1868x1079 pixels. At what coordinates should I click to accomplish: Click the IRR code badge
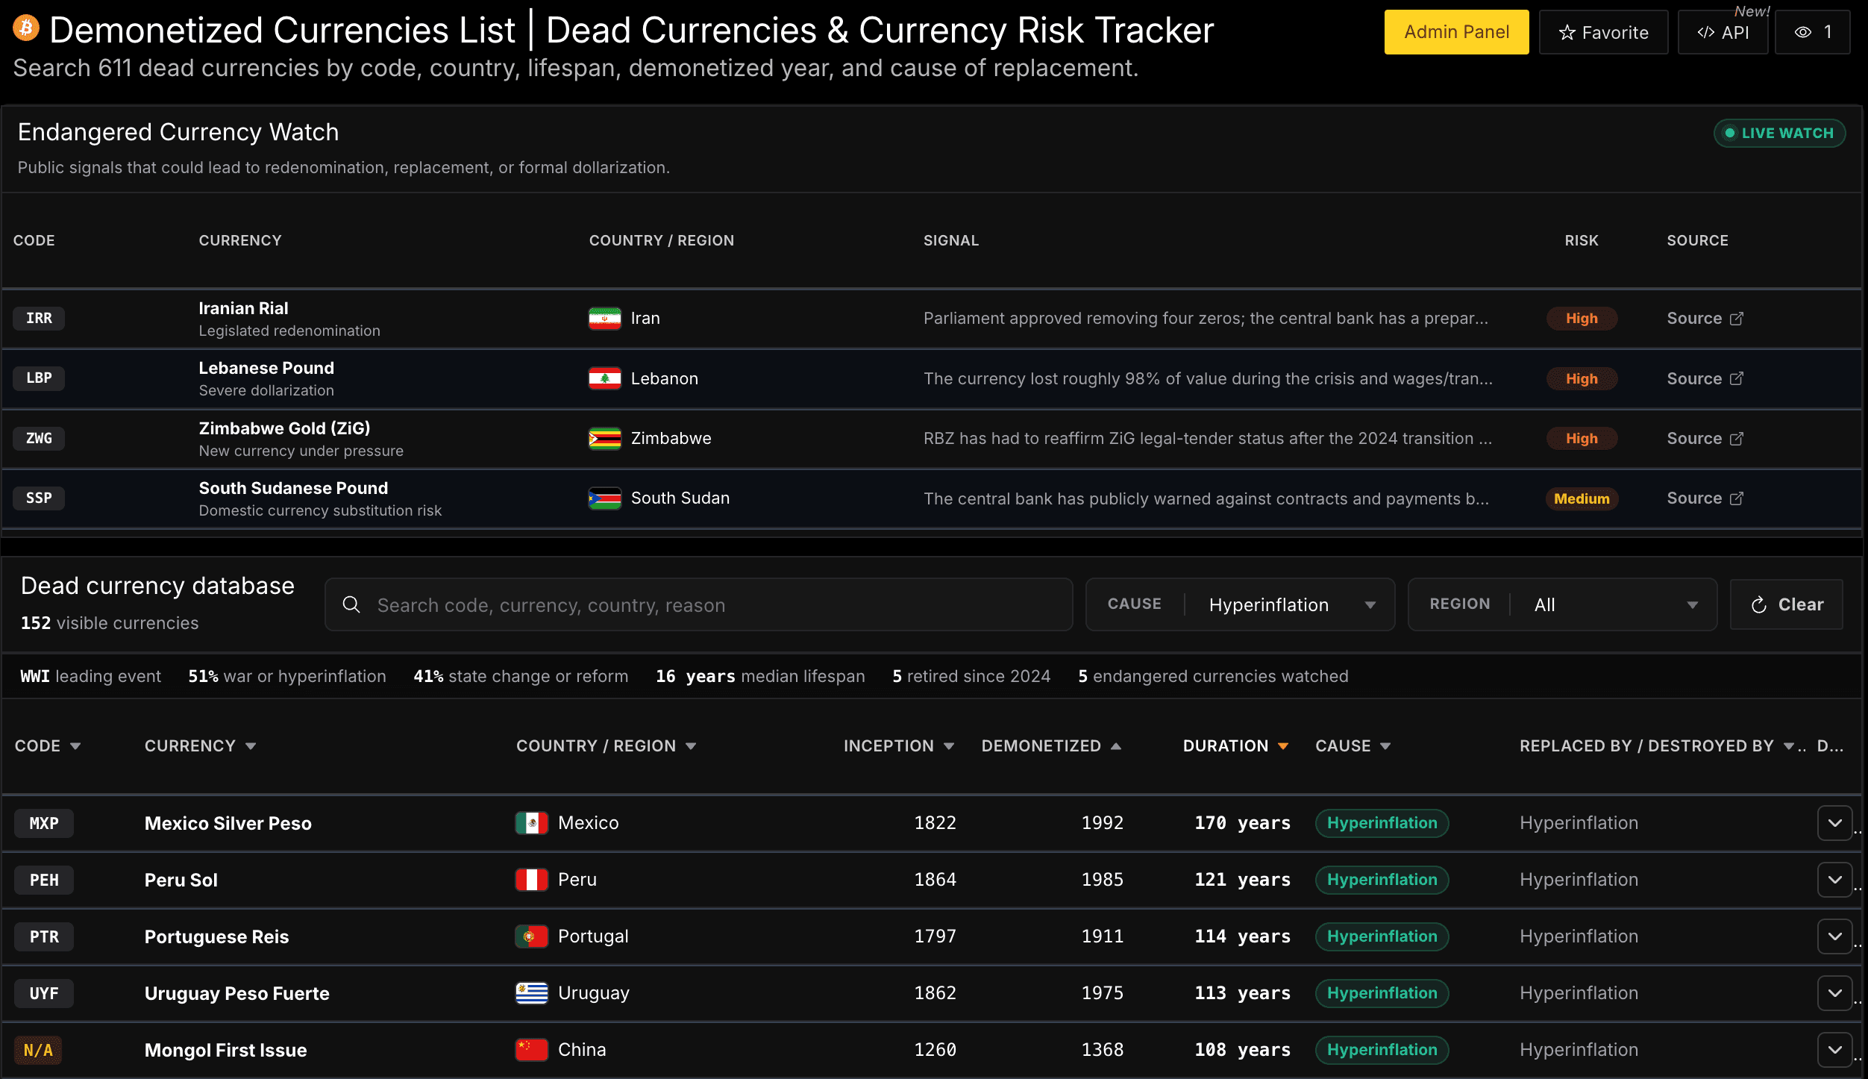tap(39, 318)
